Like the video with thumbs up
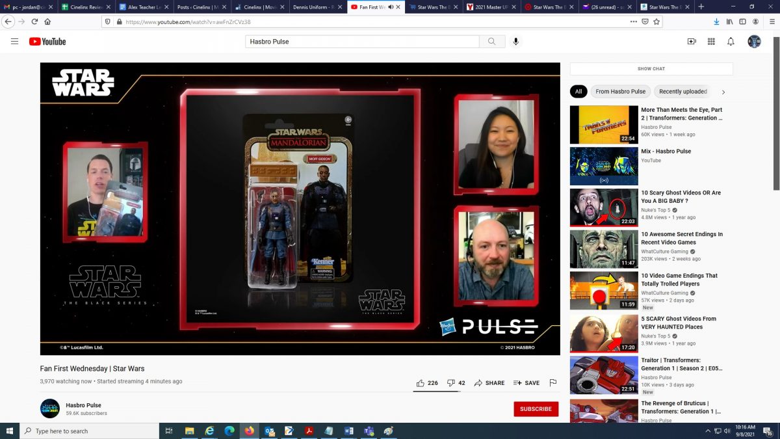The height and width of the screenshot is (439, 780). (x=421, y=383)
